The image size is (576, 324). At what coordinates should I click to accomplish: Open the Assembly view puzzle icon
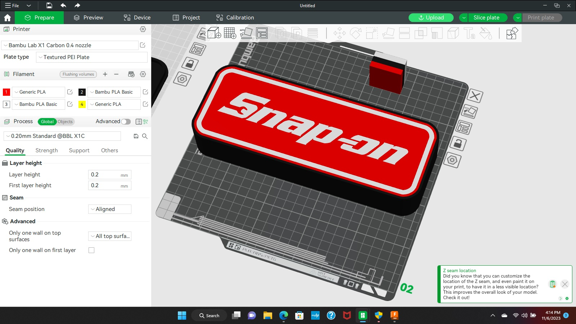[x=512, y=33]
